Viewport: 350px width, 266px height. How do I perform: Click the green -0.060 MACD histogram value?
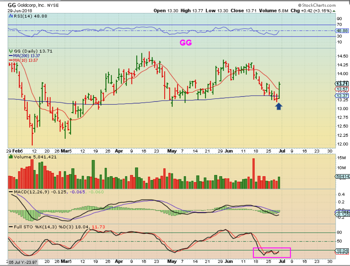tap(96, 192)
